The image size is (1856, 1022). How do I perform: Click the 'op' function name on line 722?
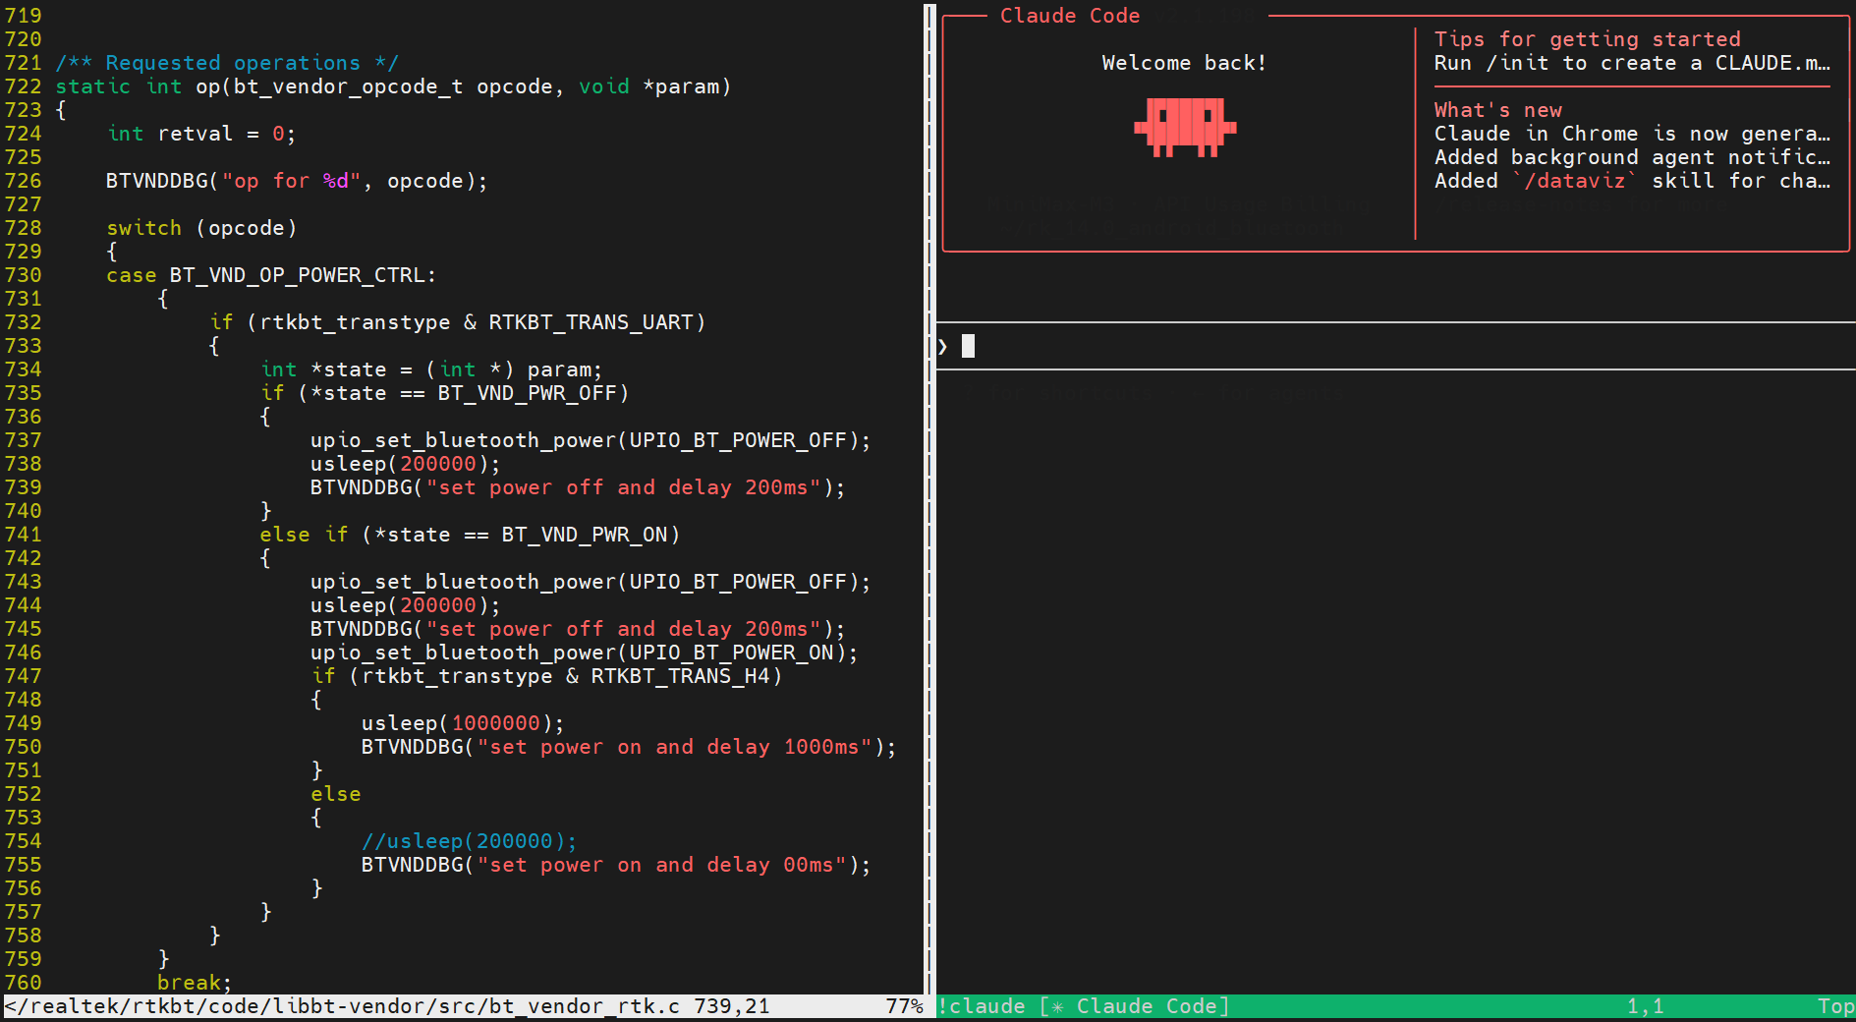click(x=207, y=86)
